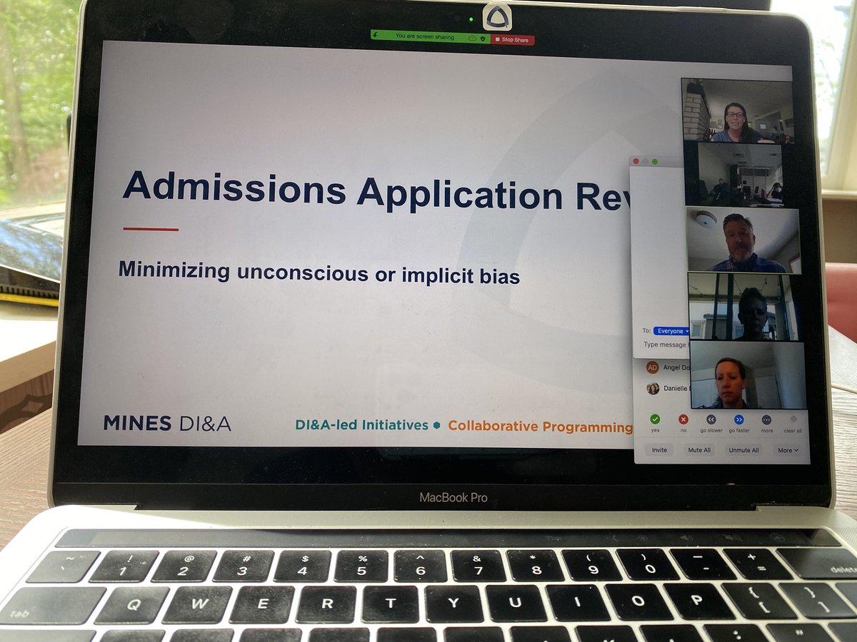
Task: Open the "Everyone" recipient dropdown
Action: (670, 330)
